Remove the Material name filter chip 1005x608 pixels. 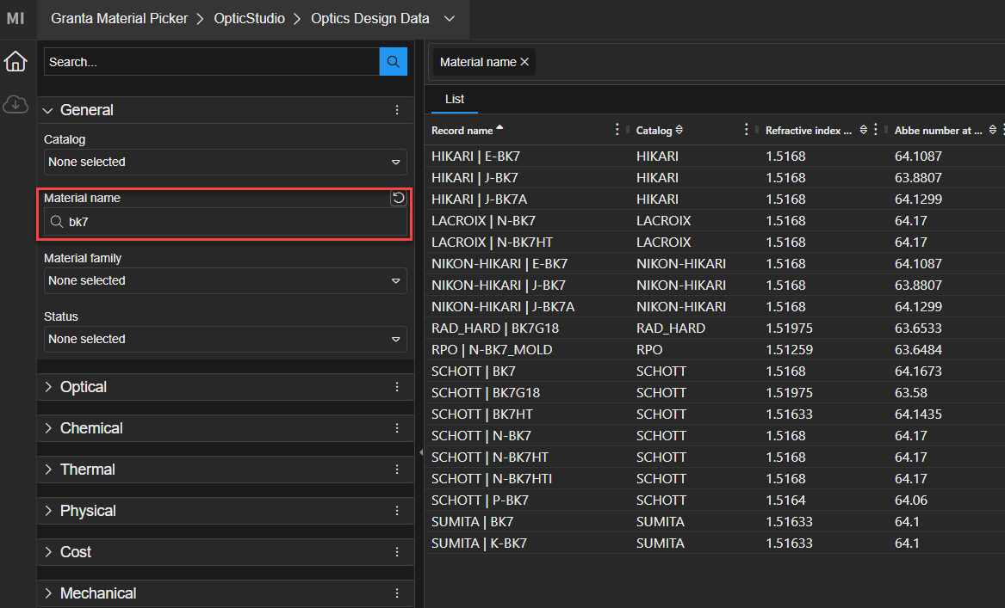pos(524,62)
